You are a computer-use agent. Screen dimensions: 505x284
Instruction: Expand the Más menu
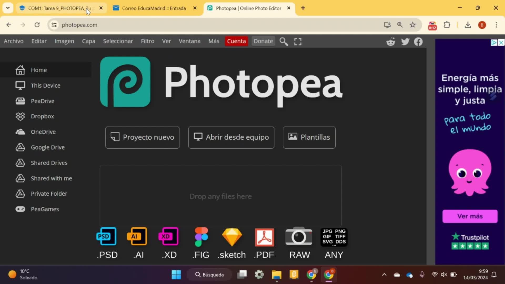point(214,41)
